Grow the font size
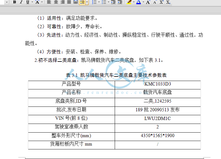221x159 pixels. pos(148,2)
